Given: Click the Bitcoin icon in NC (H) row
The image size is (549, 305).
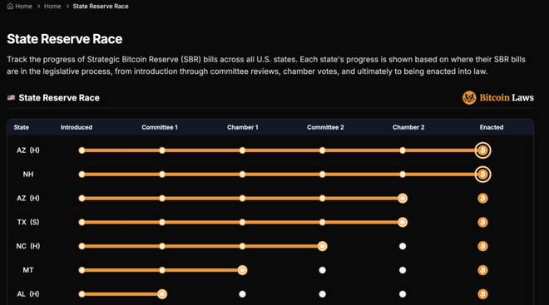Looking at the screenshot, I should (482, 246).
